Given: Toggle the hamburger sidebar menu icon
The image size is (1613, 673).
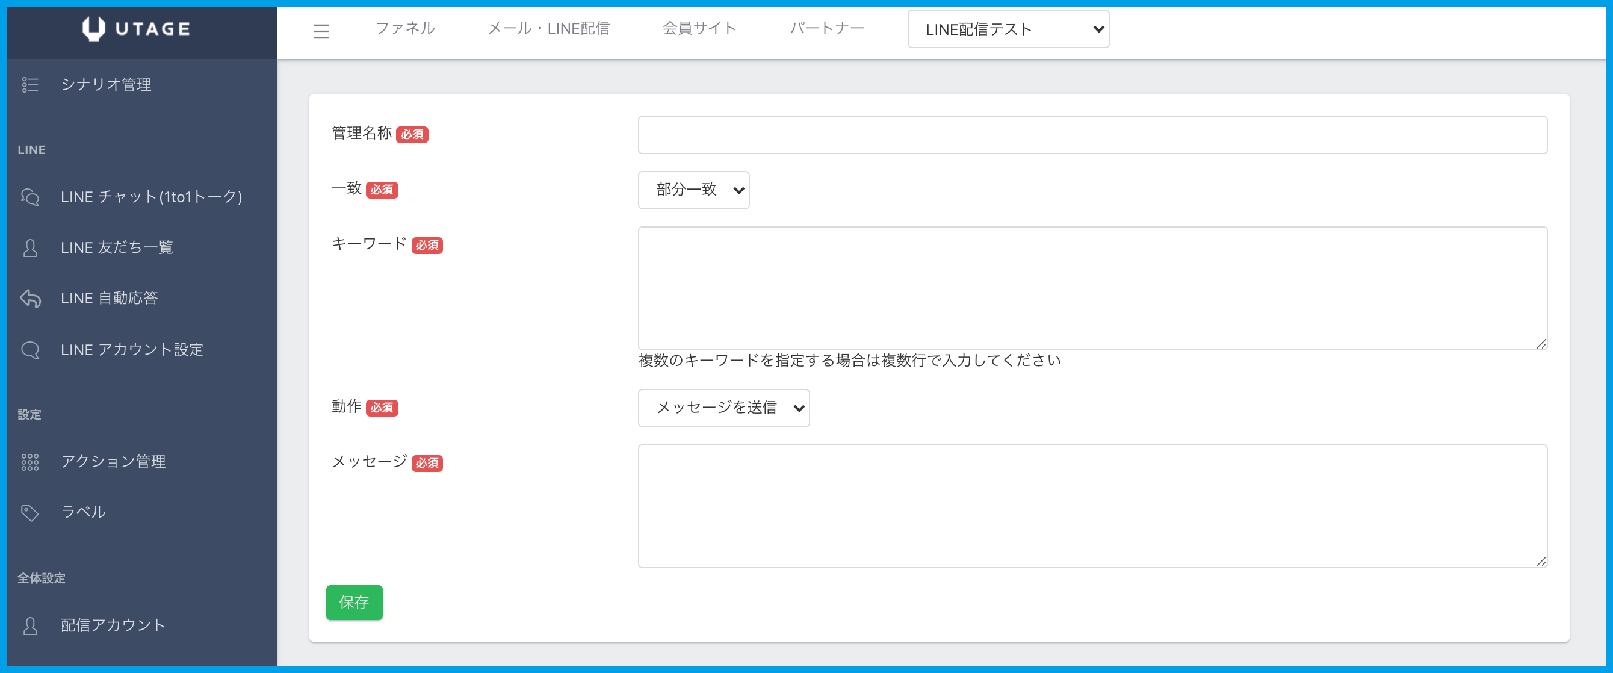Looking at the screenshot, I should (x=321, y=31).
